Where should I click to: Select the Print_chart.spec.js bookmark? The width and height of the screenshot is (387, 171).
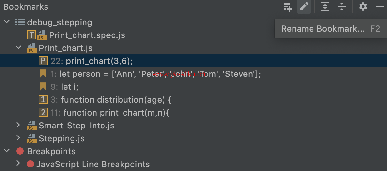click(x=87, y=35)
